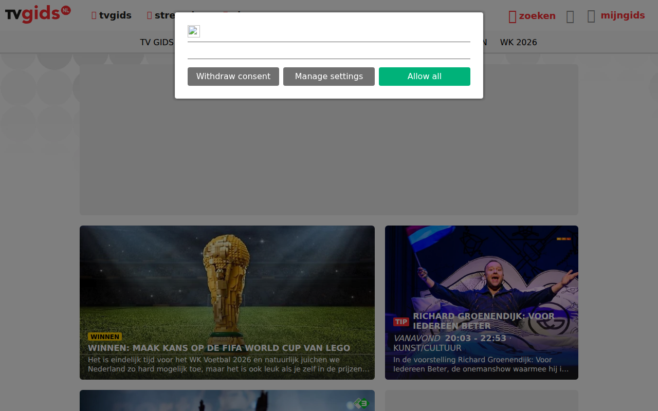The width and height of the screenshot is (658, 411).
Task: Click the WINNEN label badge
Action: coord(105,337)
